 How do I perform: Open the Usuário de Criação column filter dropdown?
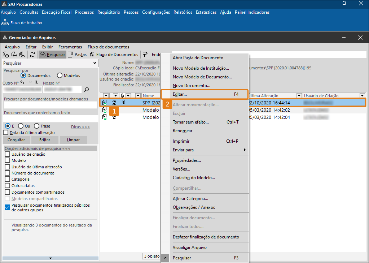tap(362, 96)
